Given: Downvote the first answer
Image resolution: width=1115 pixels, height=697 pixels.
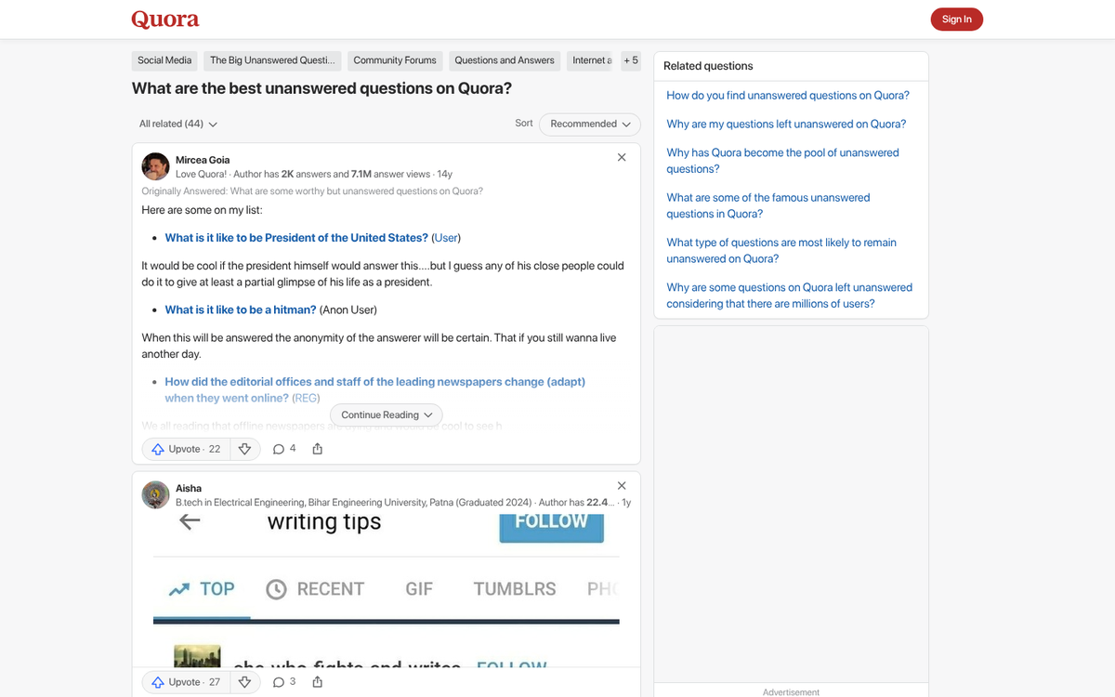Looking at the screenshot, I should tap(244, 449).
